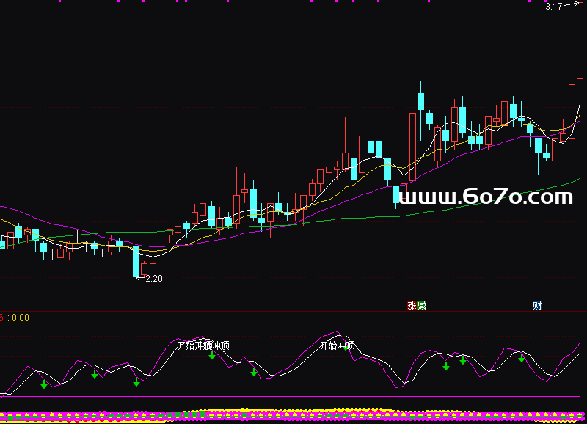Click the yellow-magenta signal band at bottom
This screenshot has width=587, height=424.
click(x=293, y=415)
